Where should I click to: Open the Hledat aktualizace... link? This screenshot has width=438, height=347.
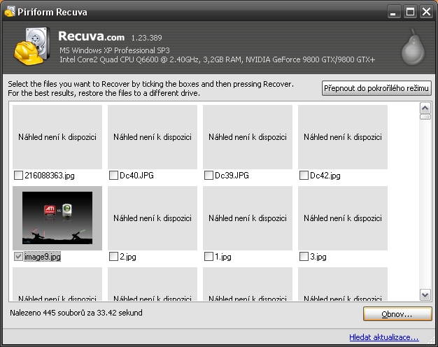coord(384,337)
